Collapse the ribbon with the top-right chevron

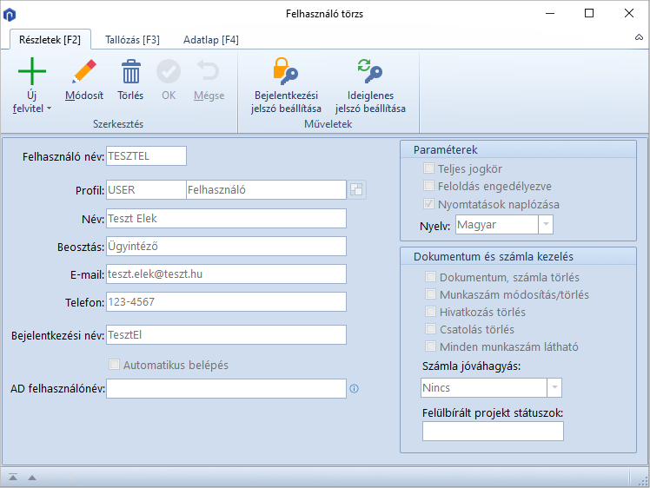[x=639, y=39]
